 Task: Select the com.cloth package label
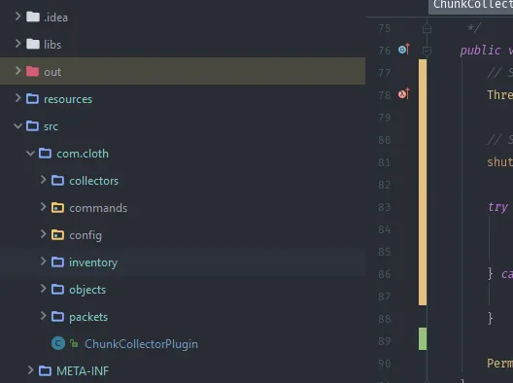click(83, 154)
